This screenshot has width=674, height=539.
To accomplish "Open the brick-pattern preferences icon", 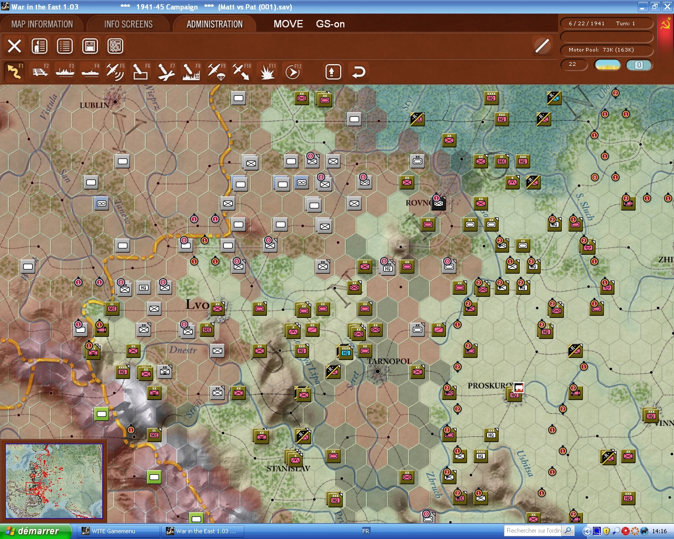I will point(115,46).
